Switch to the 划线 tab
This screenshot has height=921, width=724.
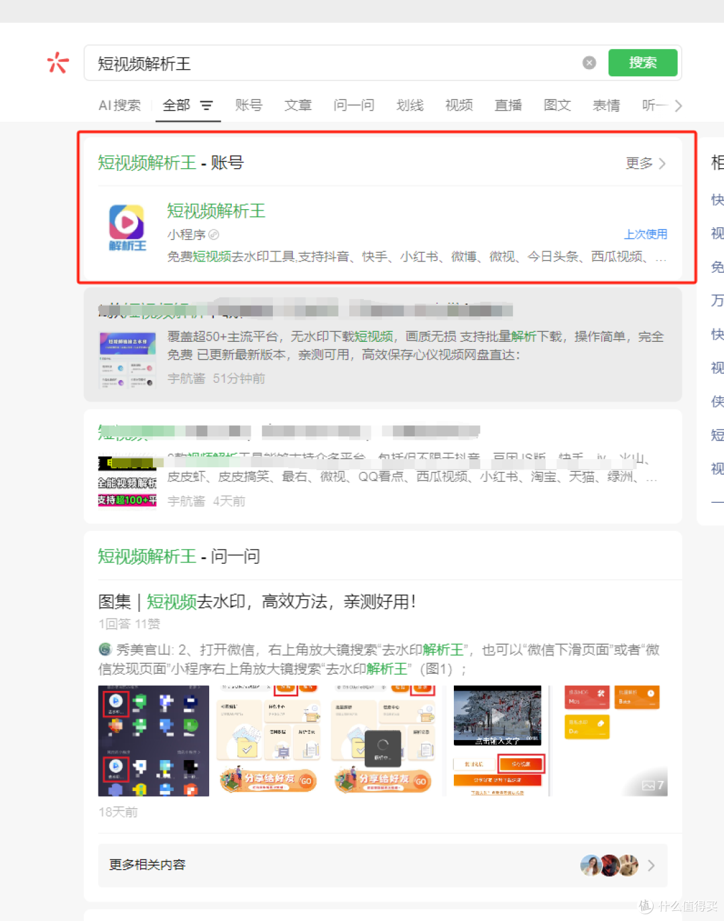[x=410, y=105]
